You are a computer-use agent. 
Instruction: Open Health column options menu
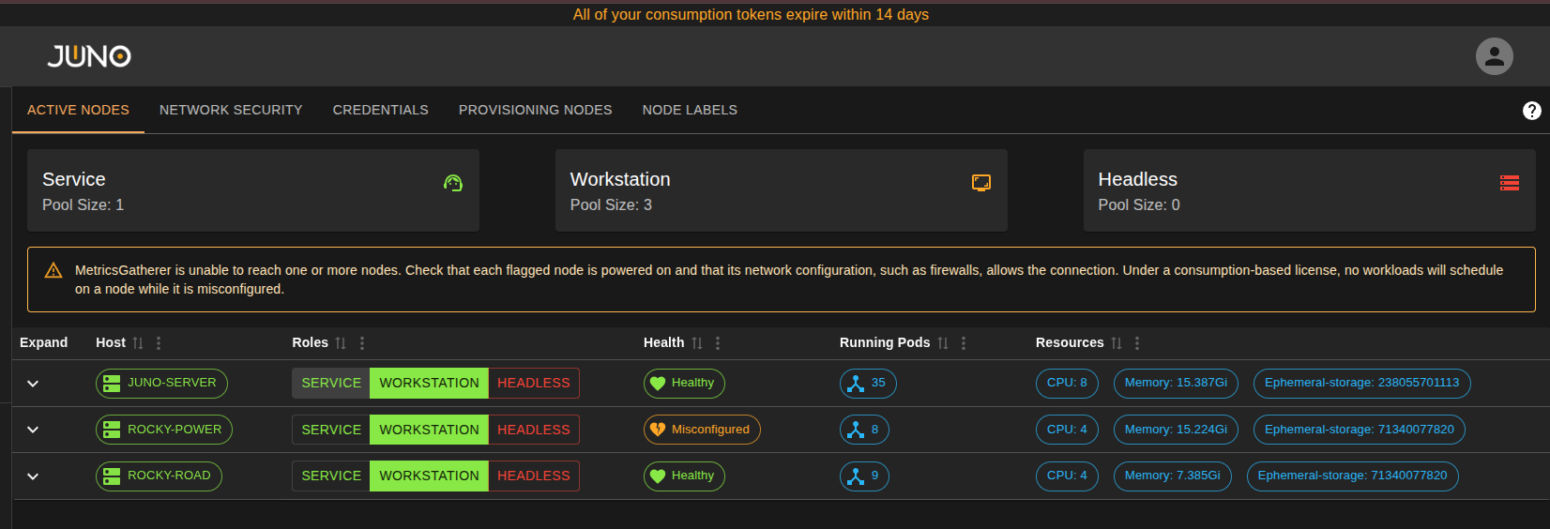click(718, 343)
